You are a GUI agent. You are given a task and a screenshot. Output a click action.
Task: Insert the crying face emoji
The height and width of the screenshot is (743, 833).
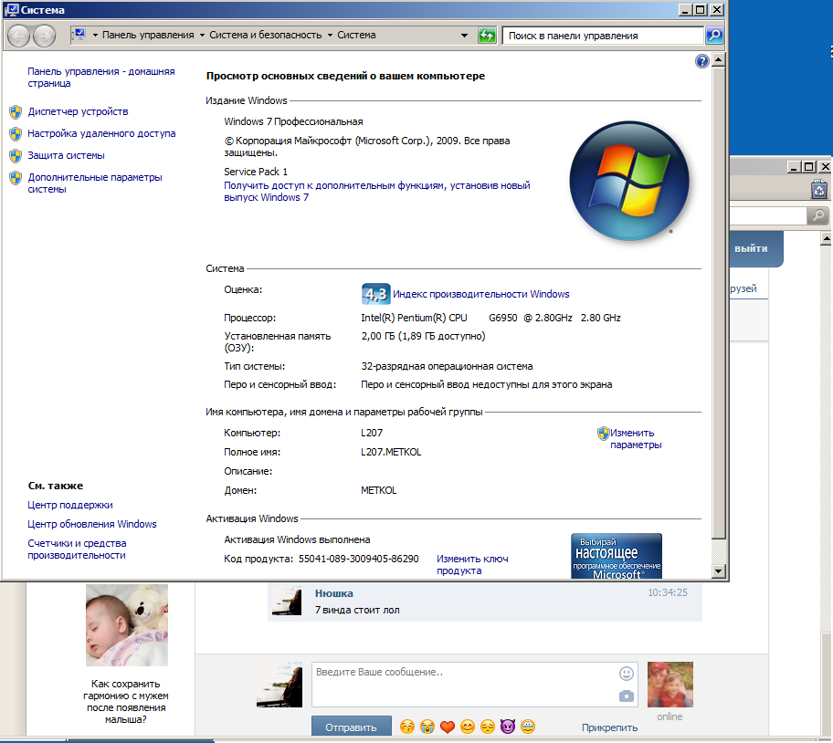(x=427, y=727)
